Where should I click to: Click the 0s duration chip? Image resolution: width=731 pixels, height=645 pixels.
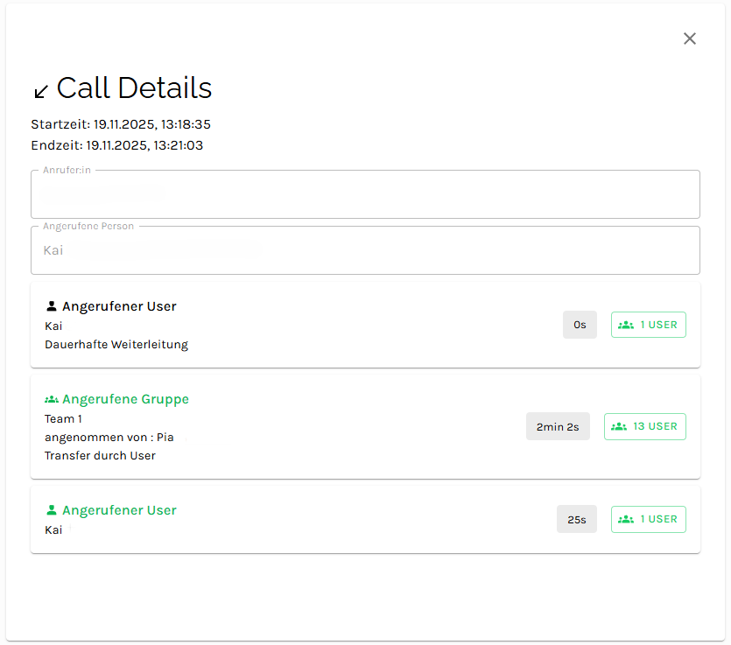click(x=580, y=325)
